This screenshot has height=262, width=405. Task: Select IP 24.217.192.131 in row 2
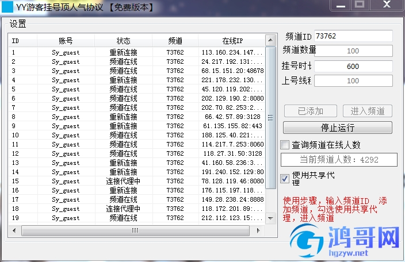[x=232, y=61]
